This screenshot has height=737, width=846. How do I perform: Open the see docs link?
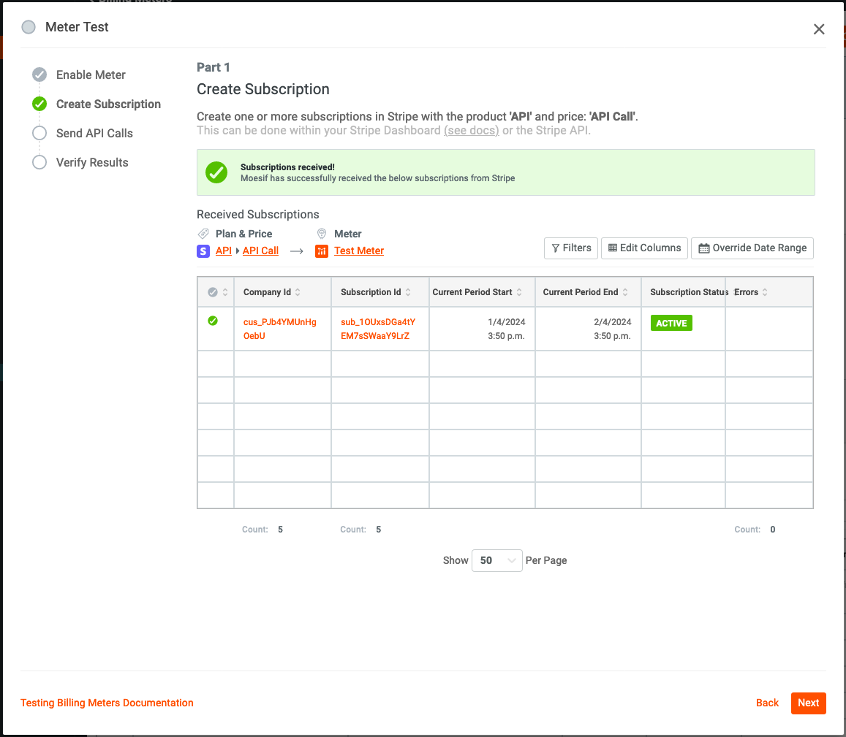[472, 130]
